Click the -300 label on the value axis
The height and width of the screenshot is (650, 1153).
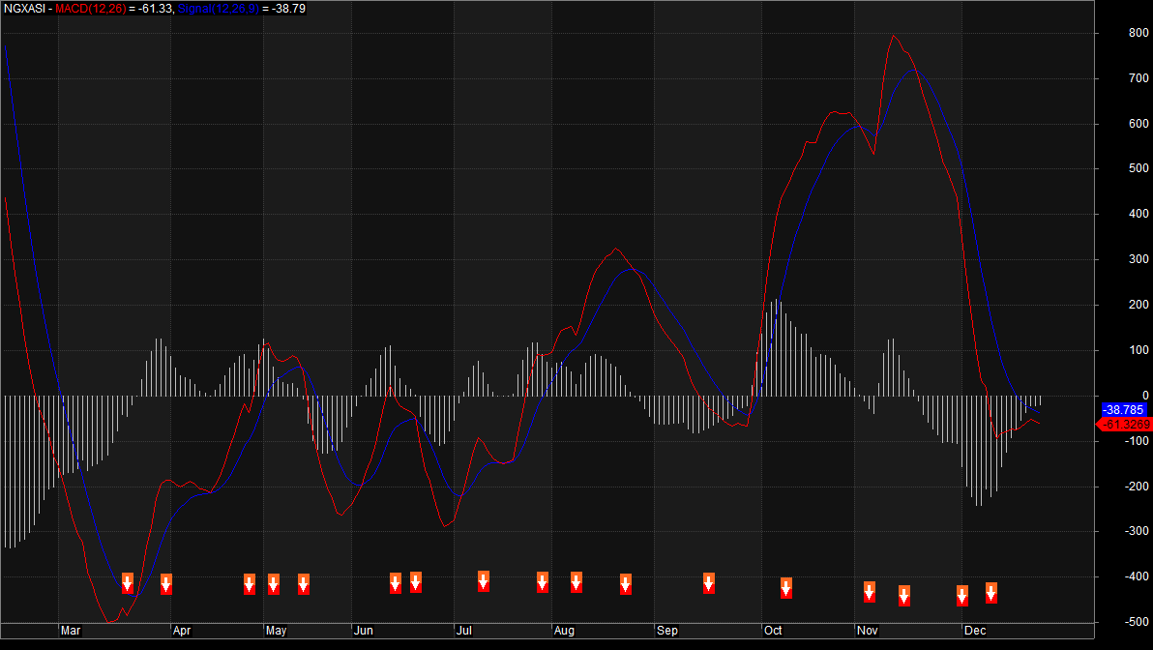coord(1137,531)
